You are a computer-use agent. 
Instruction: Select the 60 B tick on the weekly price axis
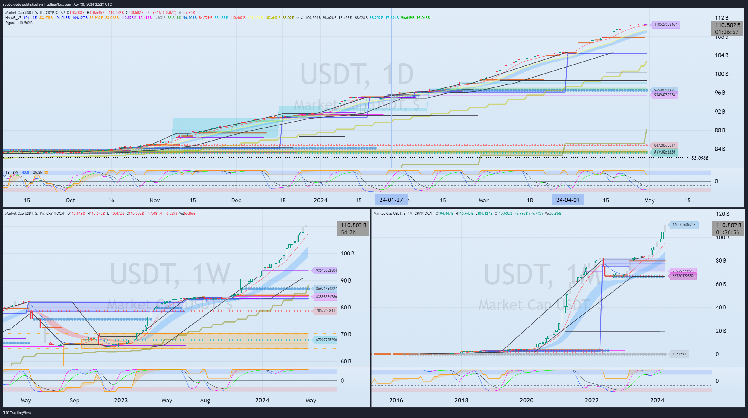346,361
